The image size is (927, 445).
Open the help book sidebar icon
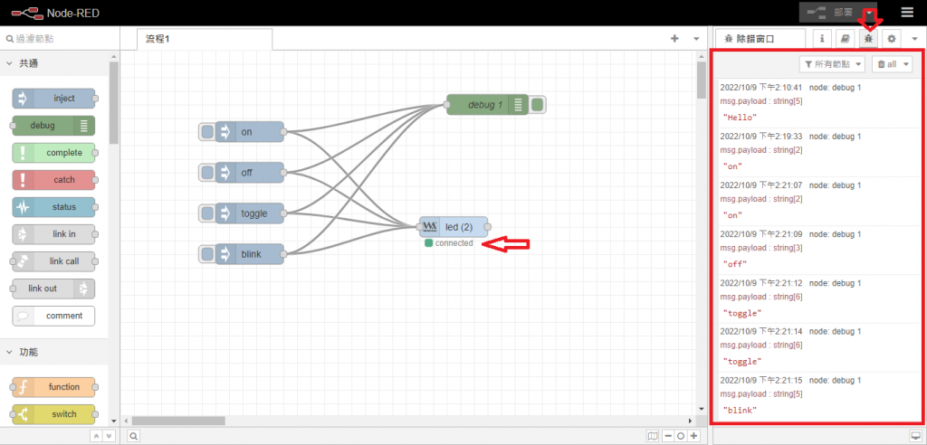(846, 38)
